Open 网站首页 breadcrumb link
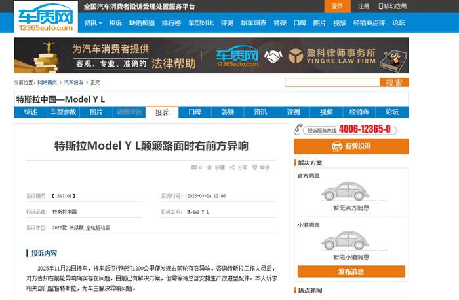 pyautogui.click(x=47, y=83)
